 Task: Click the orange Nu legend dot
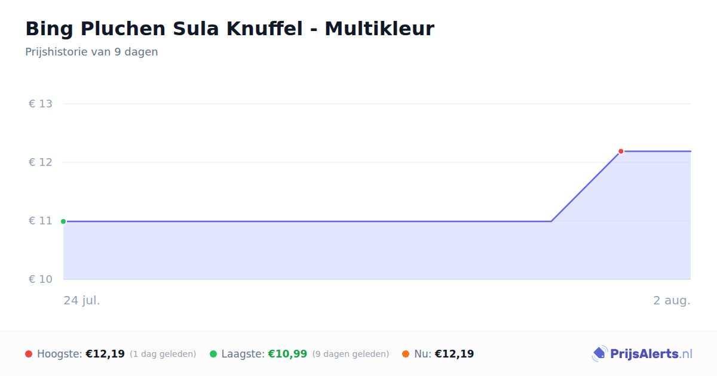(406, 354)
